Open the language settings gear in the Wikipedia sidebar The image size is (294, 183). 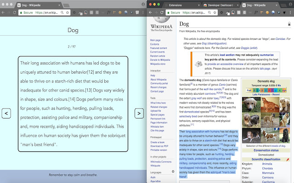[x=173, y=172]
